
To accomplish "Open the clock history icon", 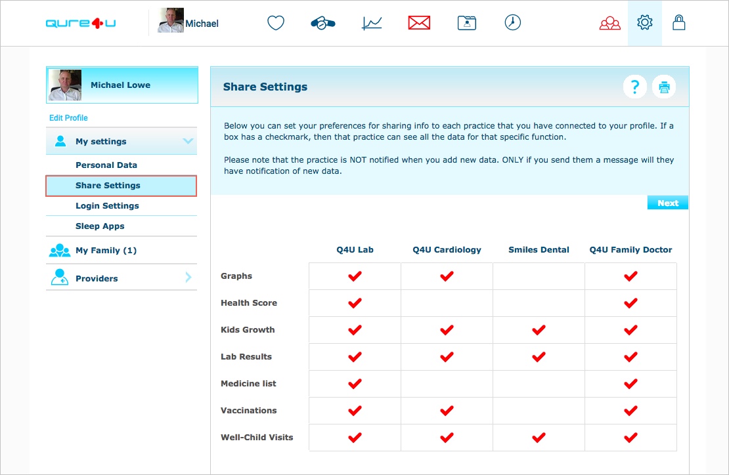I will (513, 22).
